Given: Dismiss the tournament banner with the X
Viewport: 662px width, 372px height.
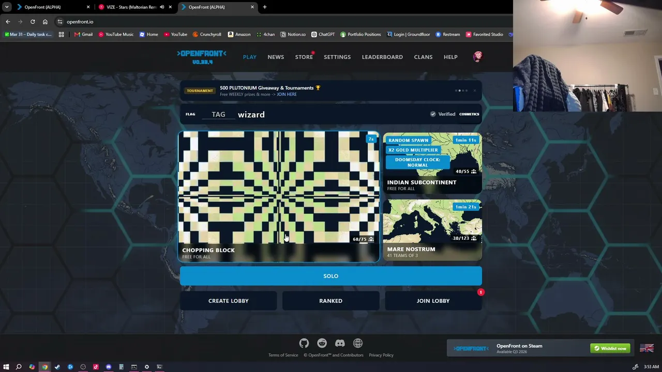Looking at the screenshot, I should tap(475, 91).
